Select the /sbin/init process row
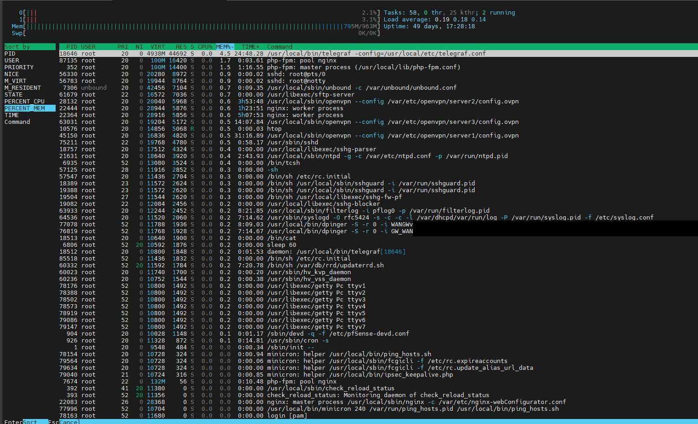Image resolution: width=698 pixels, height=424 pixels. coord(378,347)
